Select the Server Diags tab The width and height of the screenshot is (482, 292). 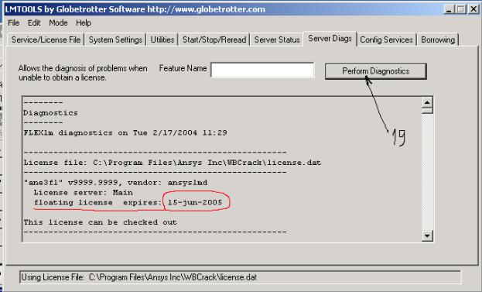point(330,39)
